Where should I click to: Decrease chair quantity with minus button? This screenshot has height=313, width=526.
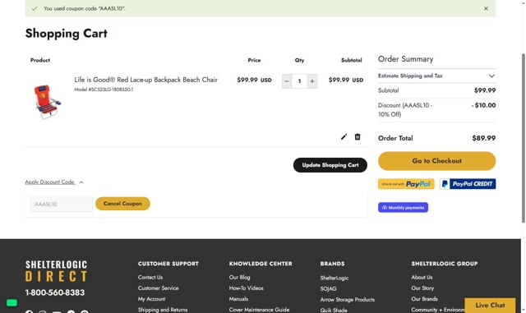point(287,81)
